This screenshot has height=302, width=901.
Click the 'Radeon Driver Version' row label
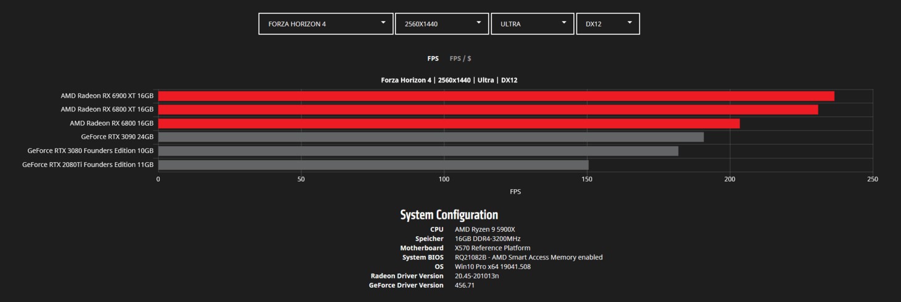[x=407, y=275]
